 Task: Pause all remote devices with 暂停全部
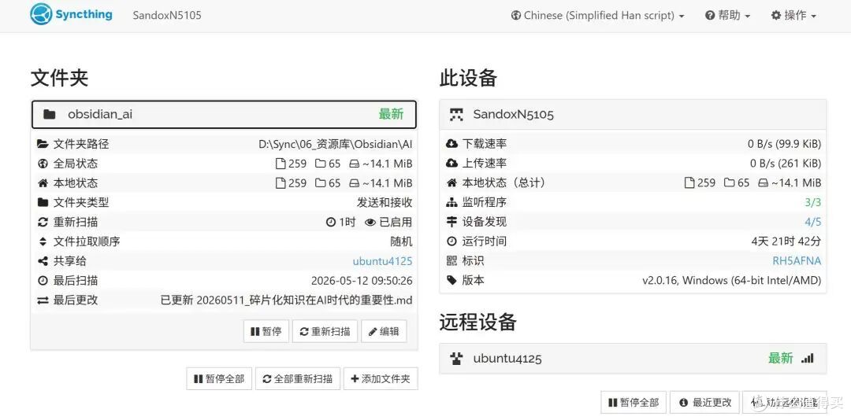pos(634,403)
